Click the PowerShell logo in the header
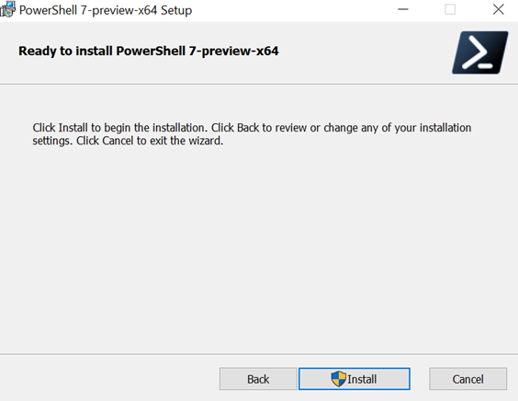The image size is (518, 401). [x=480, y=52]
